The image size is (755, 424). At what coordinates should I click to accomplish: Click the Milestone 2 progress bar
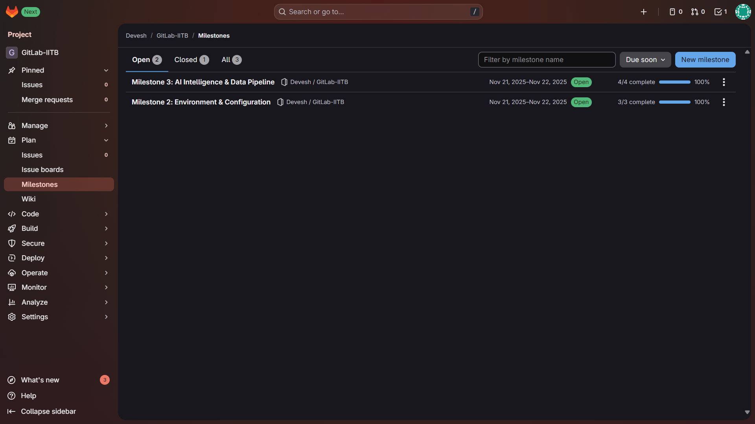[x=674, y=102]
